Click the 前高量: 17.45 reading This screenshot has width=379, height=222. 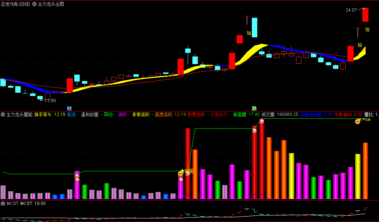246,114
